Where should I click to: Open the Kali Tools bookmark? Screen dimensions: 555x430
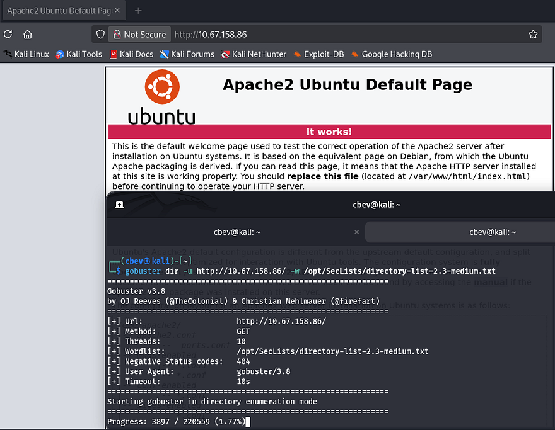79,54
